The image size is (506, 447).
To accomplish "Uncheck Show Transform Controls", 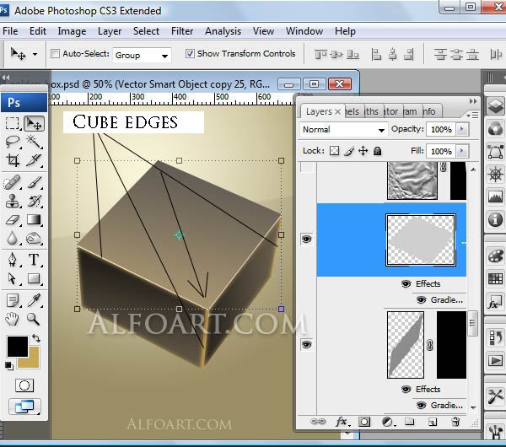I will coord(190,54).
